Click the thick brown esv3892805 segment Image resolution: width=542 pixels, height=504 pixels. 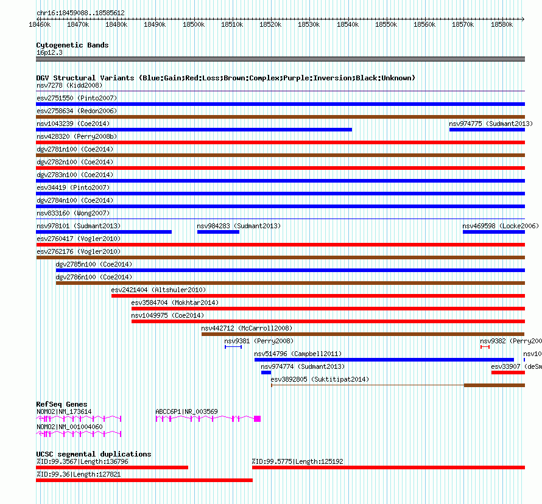click(494, 385)
